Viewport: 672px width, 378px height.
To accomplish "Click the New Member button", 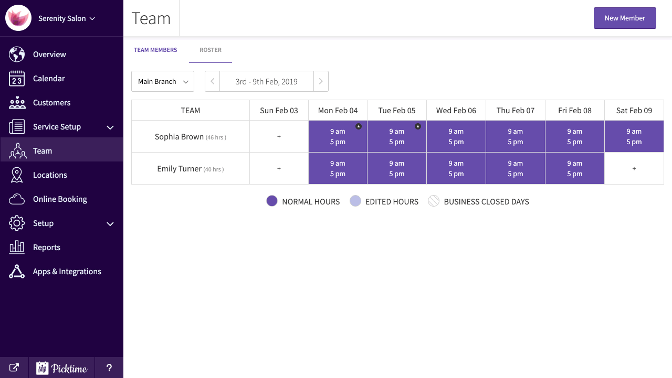I will 625,18.
